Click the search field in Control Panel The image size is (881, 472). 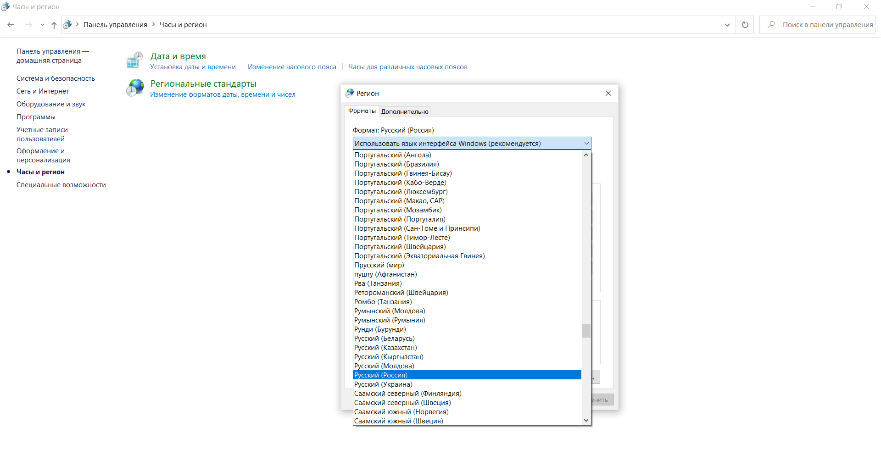click(x=817, y=25)
